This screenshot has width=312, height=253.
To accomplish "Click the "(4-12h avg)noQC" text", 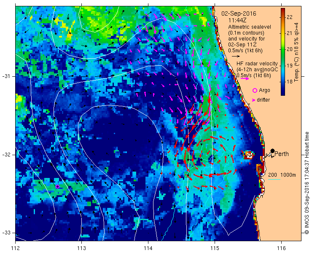I will click(x=257, y=70).
